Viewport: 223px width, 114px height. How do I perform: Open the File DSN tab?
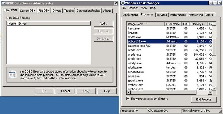pos(44,11)
